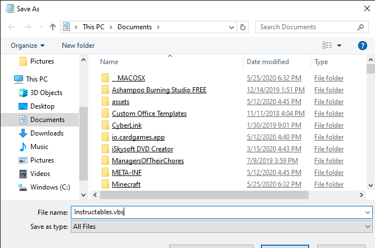Change the view layout icon

tap(327, 45)
